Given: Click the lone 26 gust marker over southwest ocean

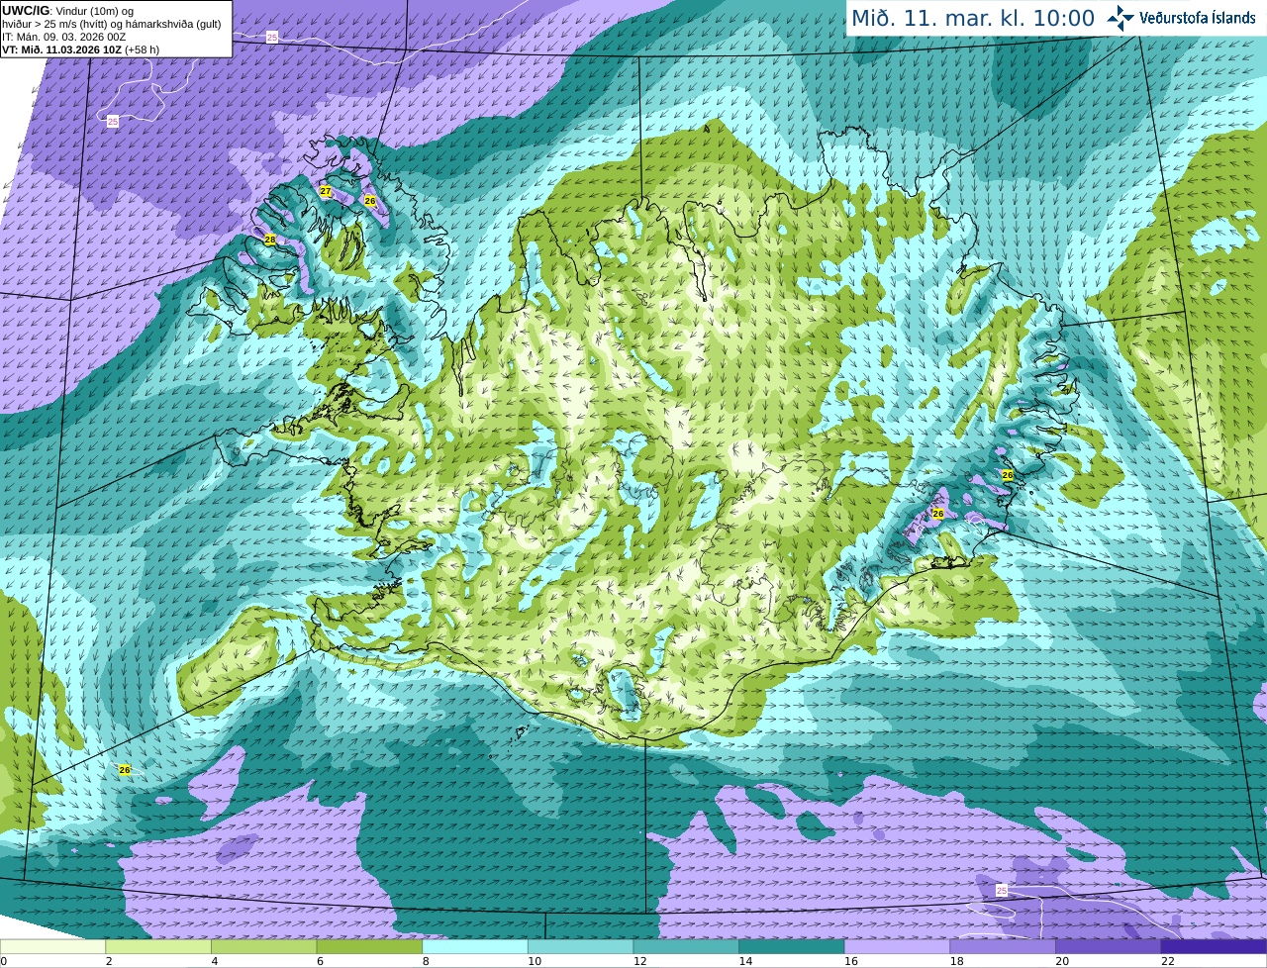Looking at the screenshot, I should [125, 770].
